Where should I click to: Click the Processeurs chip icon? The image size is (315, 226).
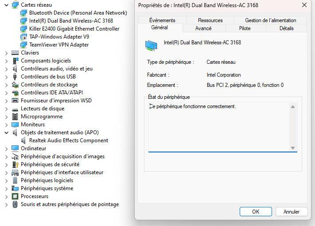(15, 196)
